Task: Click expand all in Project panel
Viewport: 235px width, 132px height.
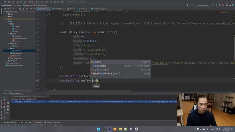Action: pyautogui.click(x=23, y=9)
